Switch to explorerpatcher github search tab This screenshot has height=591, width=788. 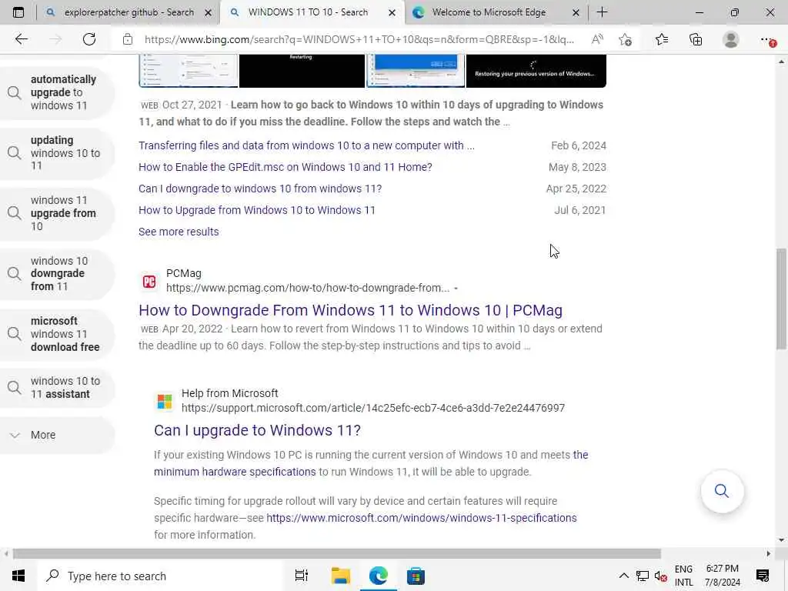coord(129,12)
